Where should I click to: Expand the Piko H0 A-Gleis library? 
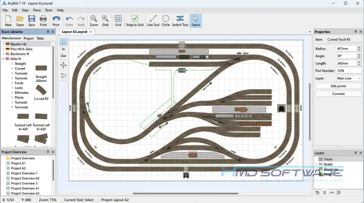[3, 49]
